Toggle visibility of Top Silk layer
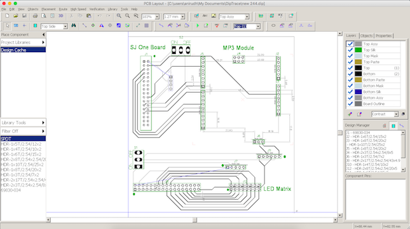 click(350, 50)
